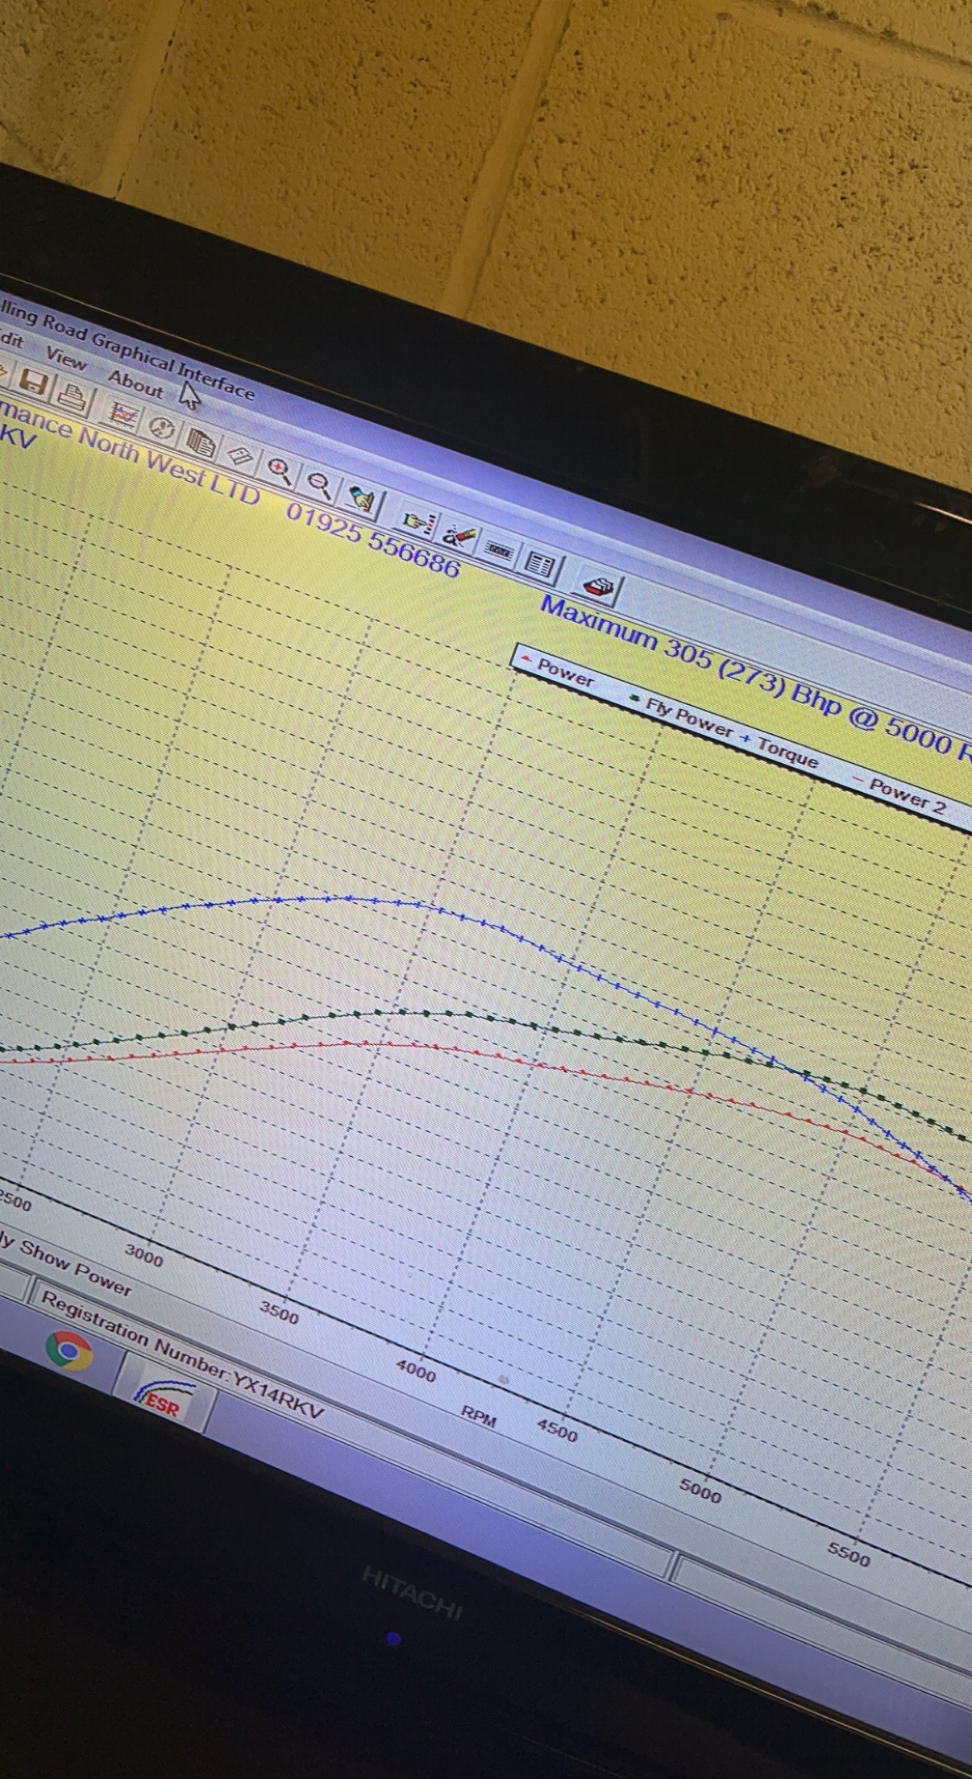
Task: Click the Registration Number:YX14RKV status field
Action: pos(183,1356)
